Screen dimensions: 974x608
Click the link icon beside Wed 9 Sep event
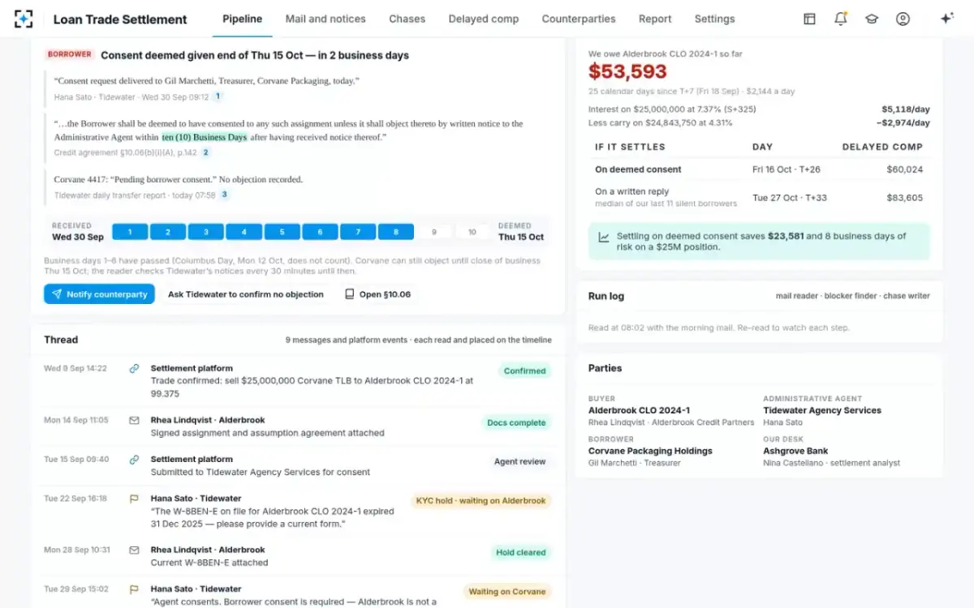(x=134, y=369)
